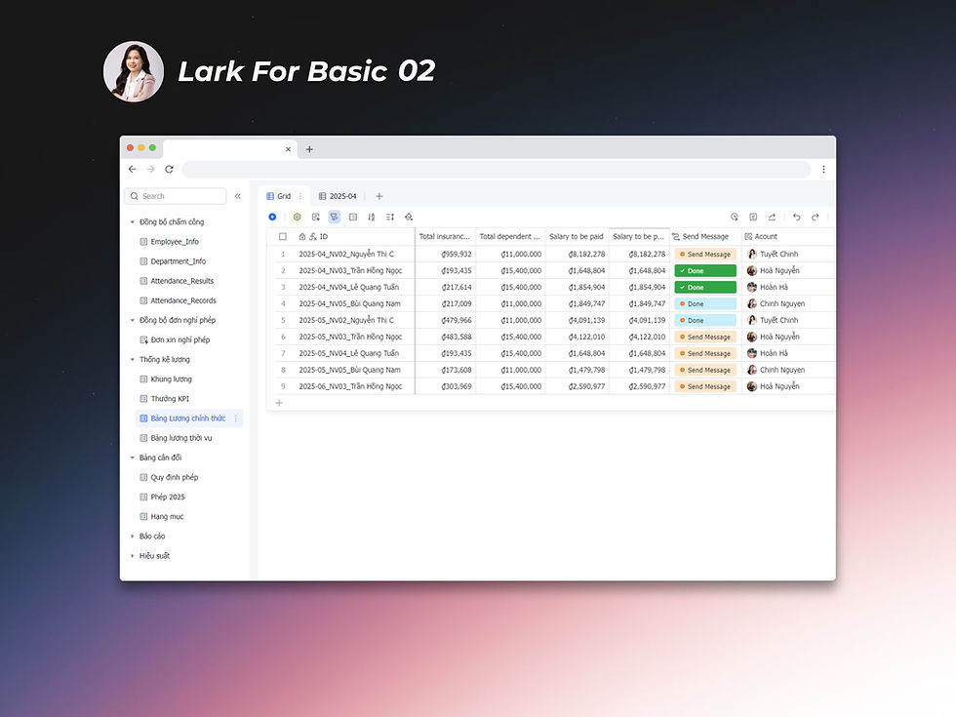Click the đ959,932 insurance cell
956x717 pixels.
pyautogui.click(x=445, y=255)
